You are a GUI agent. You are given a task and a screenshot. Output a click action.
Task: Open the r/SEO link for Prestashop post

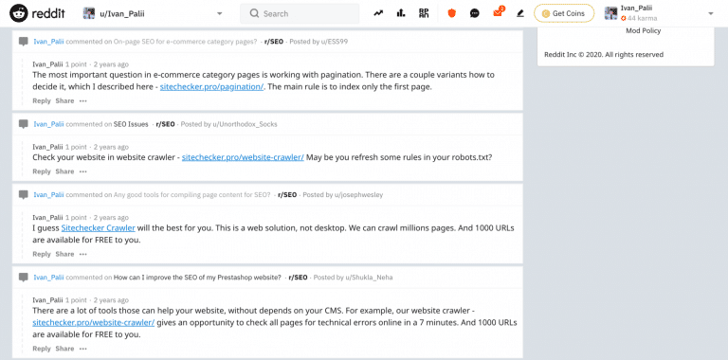pyautogui.click(x=298, y=278)
